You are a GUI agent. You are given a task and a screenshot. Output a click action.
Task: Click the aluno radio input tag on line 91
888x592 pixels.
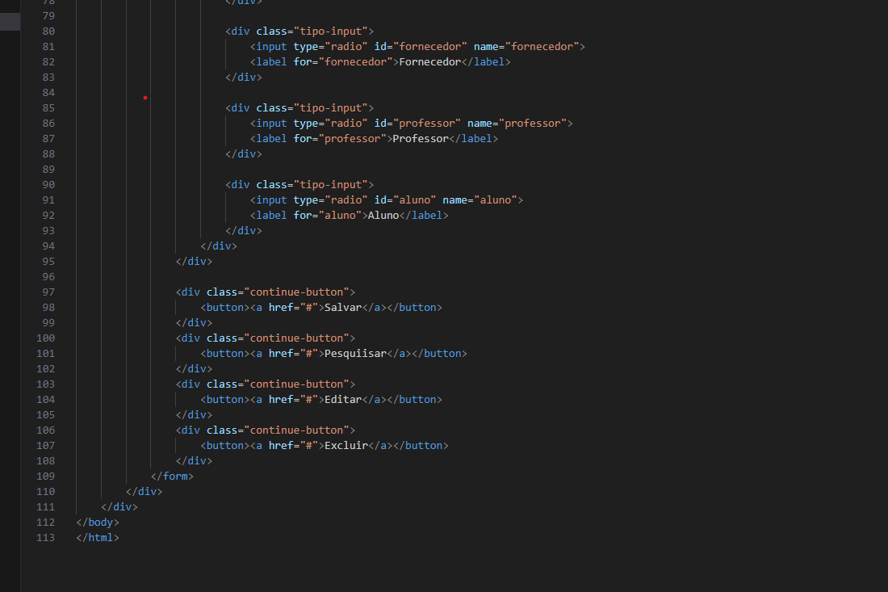(271, 199)
